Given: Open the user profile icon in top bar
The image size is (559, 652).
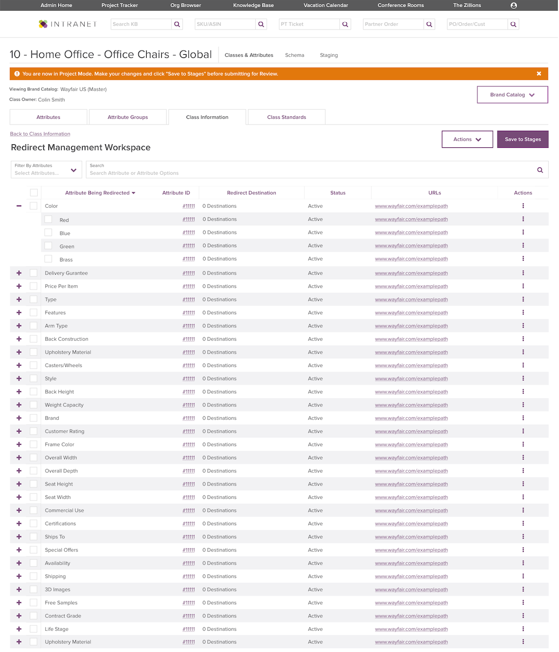Looking at the screenshot, I should point(514,5).
